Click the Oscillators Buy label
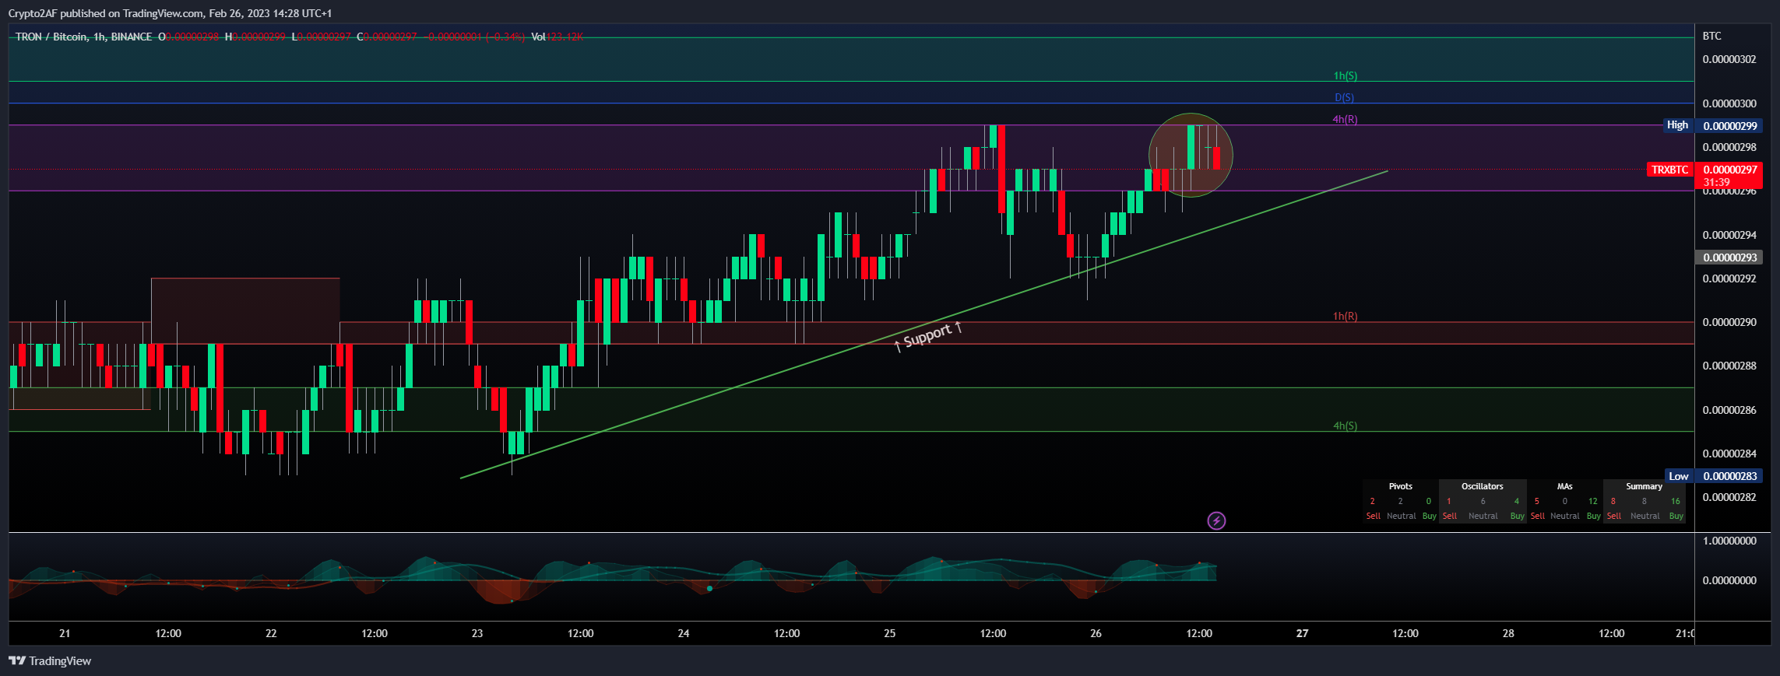 tap(1517, 516)
